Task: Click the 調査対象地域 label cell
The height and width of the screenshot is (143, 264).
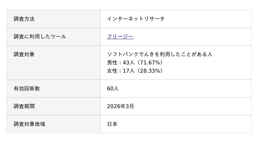Action: 29,124
